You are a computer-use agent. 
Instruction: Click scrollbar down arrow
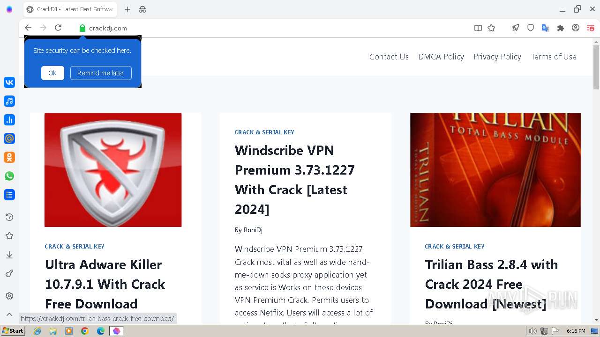pyautogui.click(x=596, y=320)
